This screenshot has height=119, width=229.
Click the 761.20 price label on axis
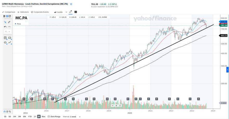pyautogui.click(x=224, y=25)
